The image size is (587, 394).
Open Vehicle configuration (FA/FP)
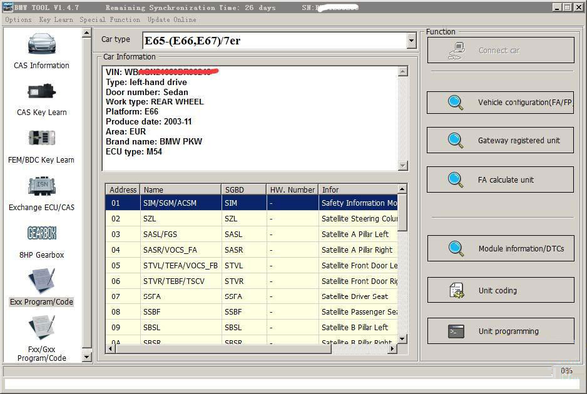(500, 102)
